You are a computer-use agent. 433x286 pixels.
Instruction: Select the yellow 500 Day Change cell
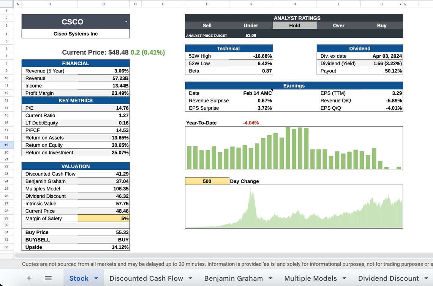[207, 181]
